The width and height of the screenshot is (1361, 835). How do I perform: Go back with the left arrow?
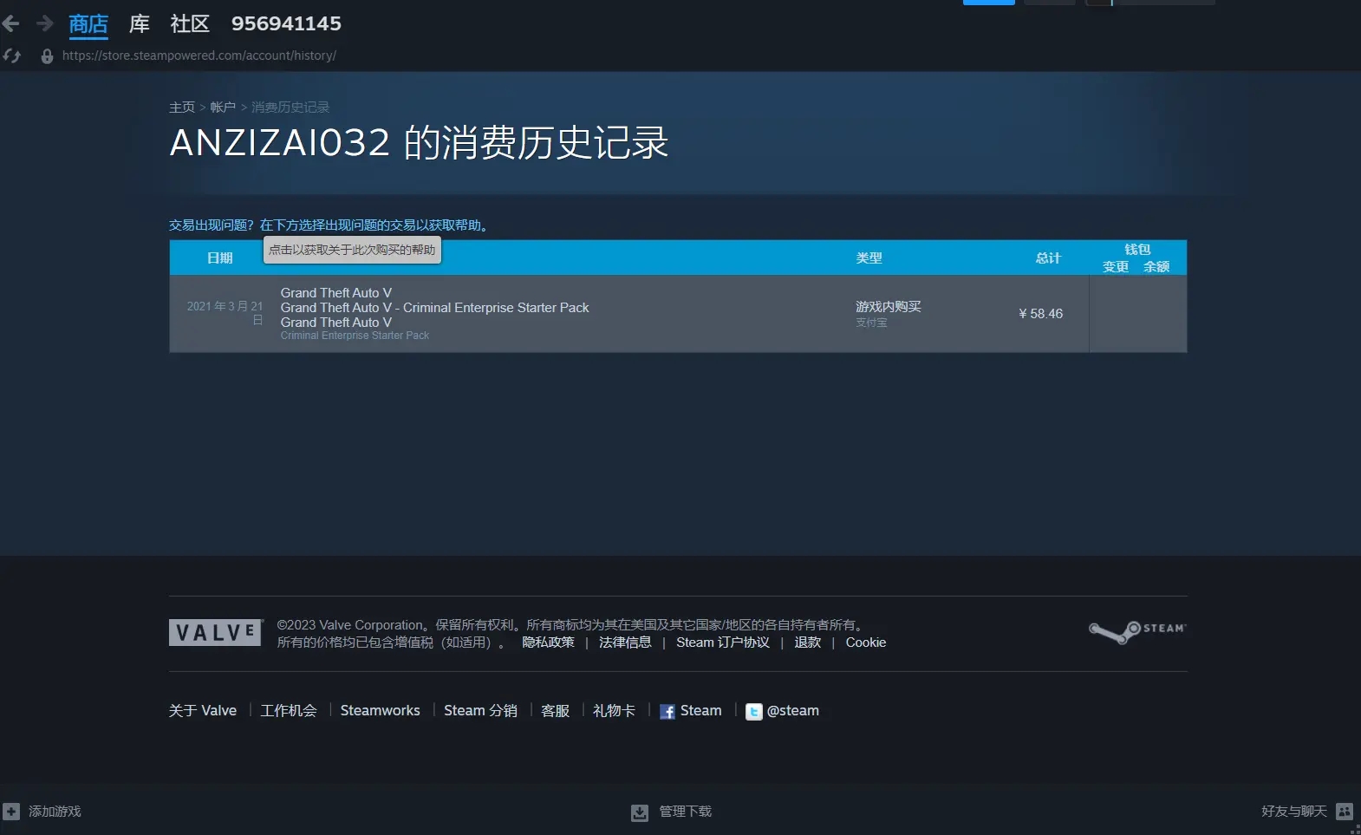point(10,23)
